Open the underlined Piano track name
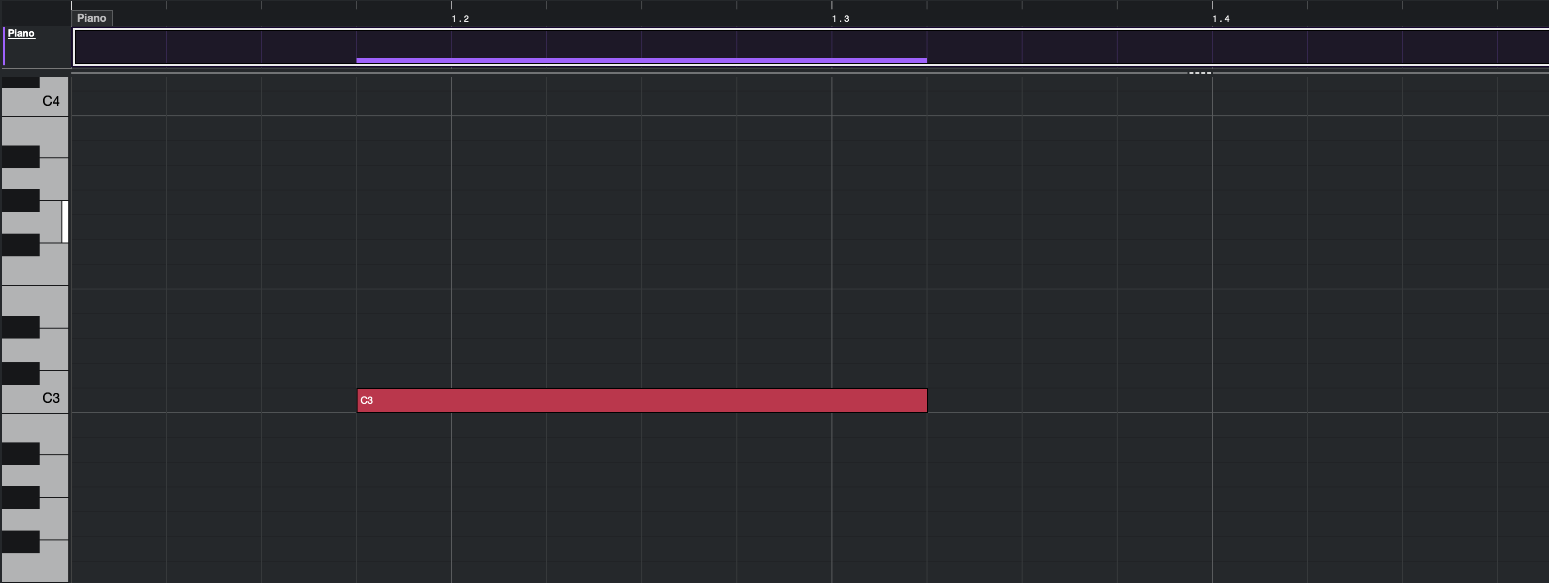Screen dimensions: 1549x583 pyautogui.click(x=21, y=33)
